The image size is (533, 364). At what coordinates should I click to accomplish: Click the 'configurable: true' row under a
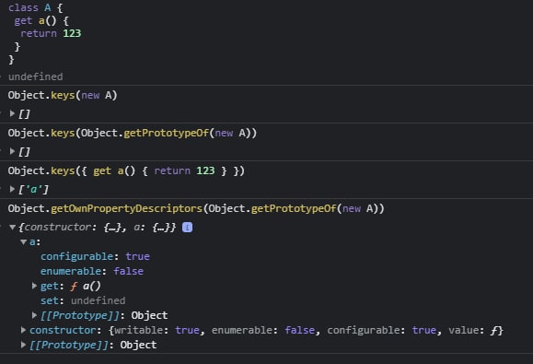[95, 256]
